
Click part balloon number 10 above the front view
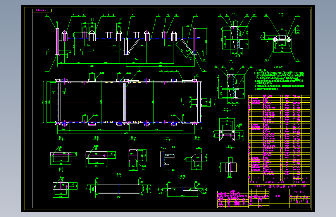tap(159, 15)
